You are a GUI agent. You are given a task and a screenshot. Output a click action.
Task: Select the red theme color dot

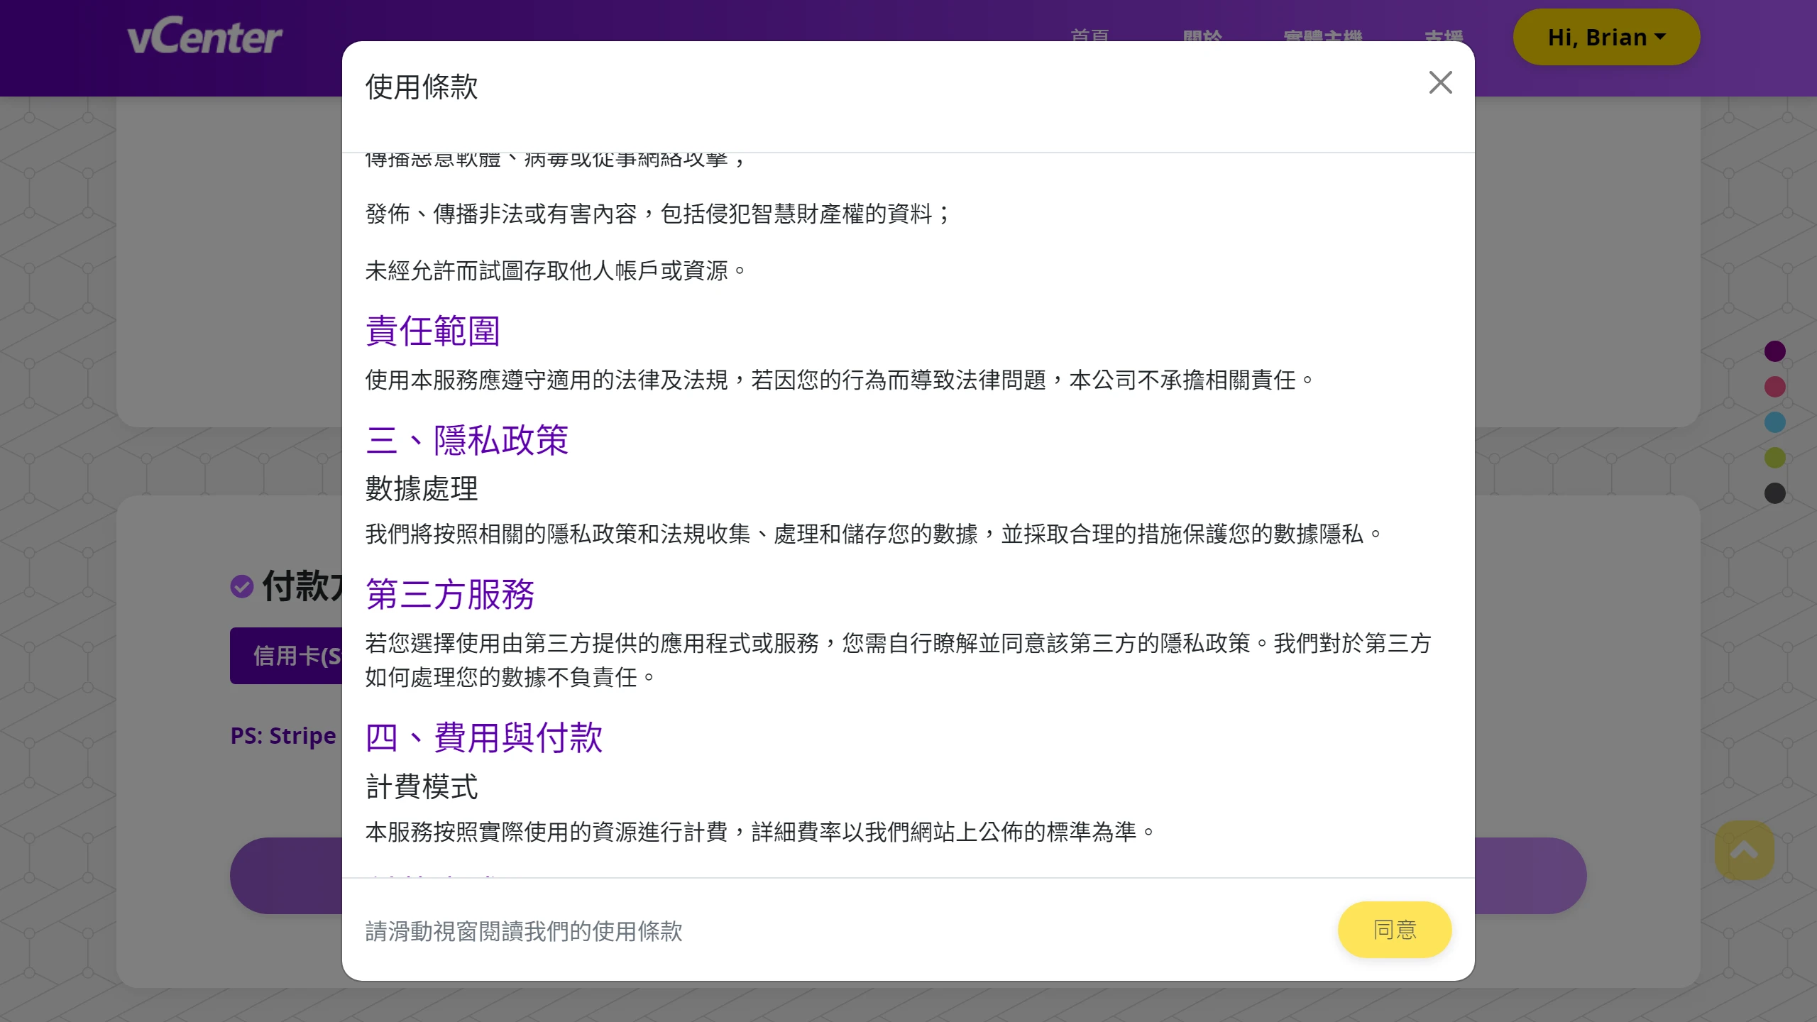pos(1775,386)
